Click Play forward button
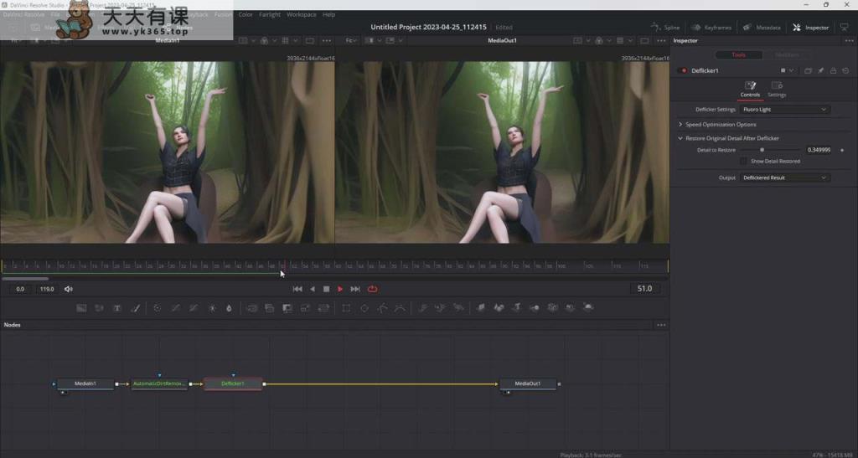The width and height of the screenshot is (858, 458). point(340,289)
